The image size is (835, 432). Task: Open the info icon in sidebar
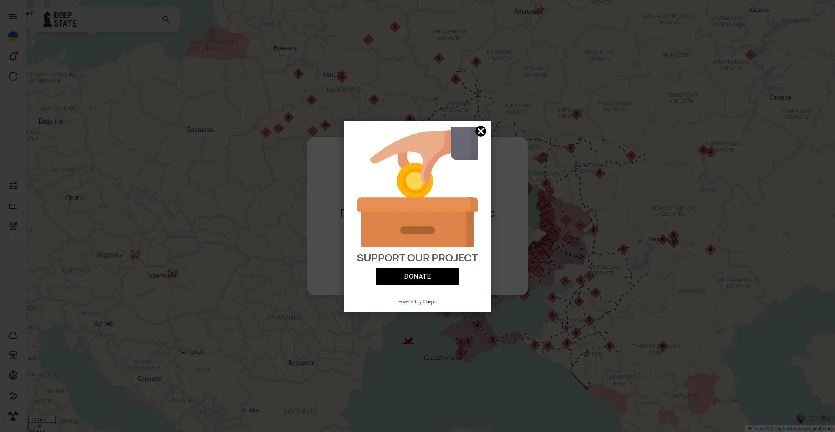tap(13, 77)
